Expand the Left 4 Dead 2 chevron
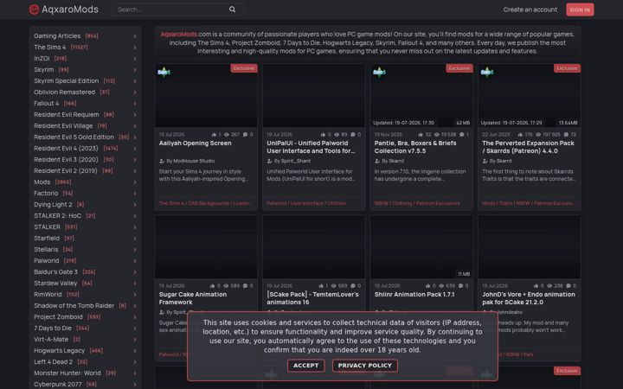The image size is (623, 389). pyautogui.click(x=135, y=362)
